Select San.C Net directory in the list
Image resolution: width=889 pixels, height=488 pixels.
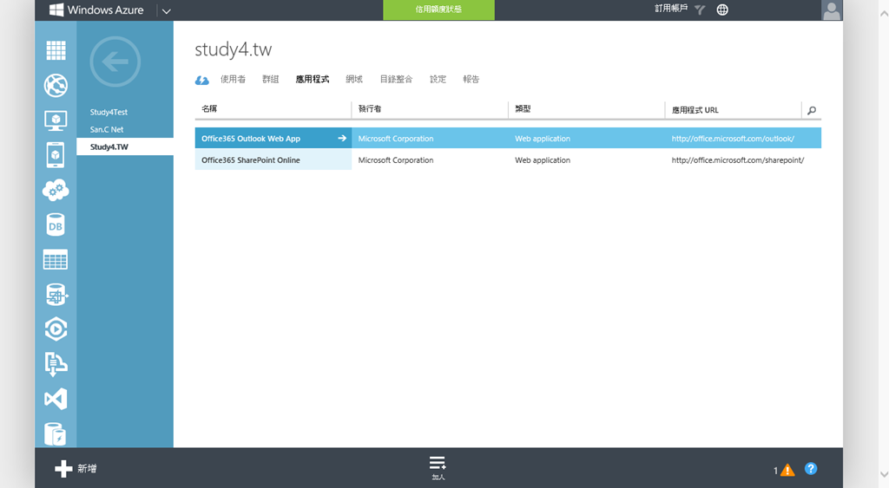(x=107, y=130)
